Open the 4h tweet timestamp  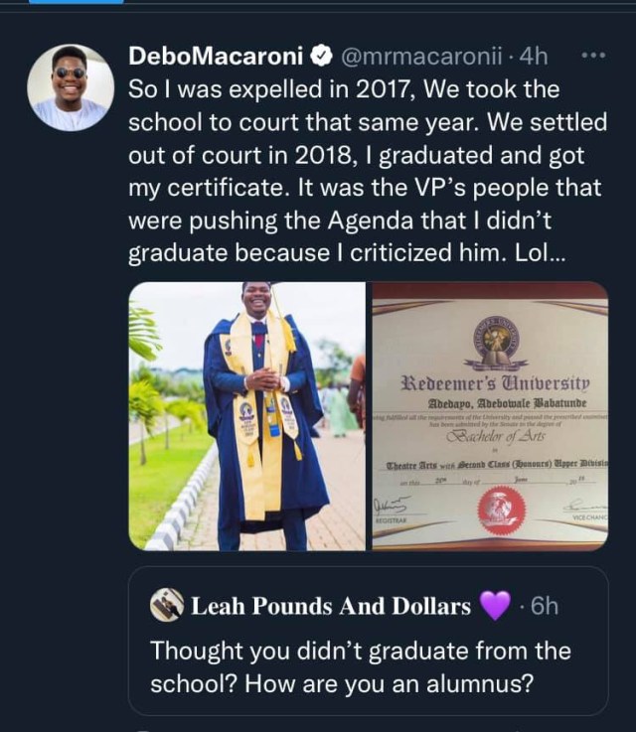click(x=534, y=56)
